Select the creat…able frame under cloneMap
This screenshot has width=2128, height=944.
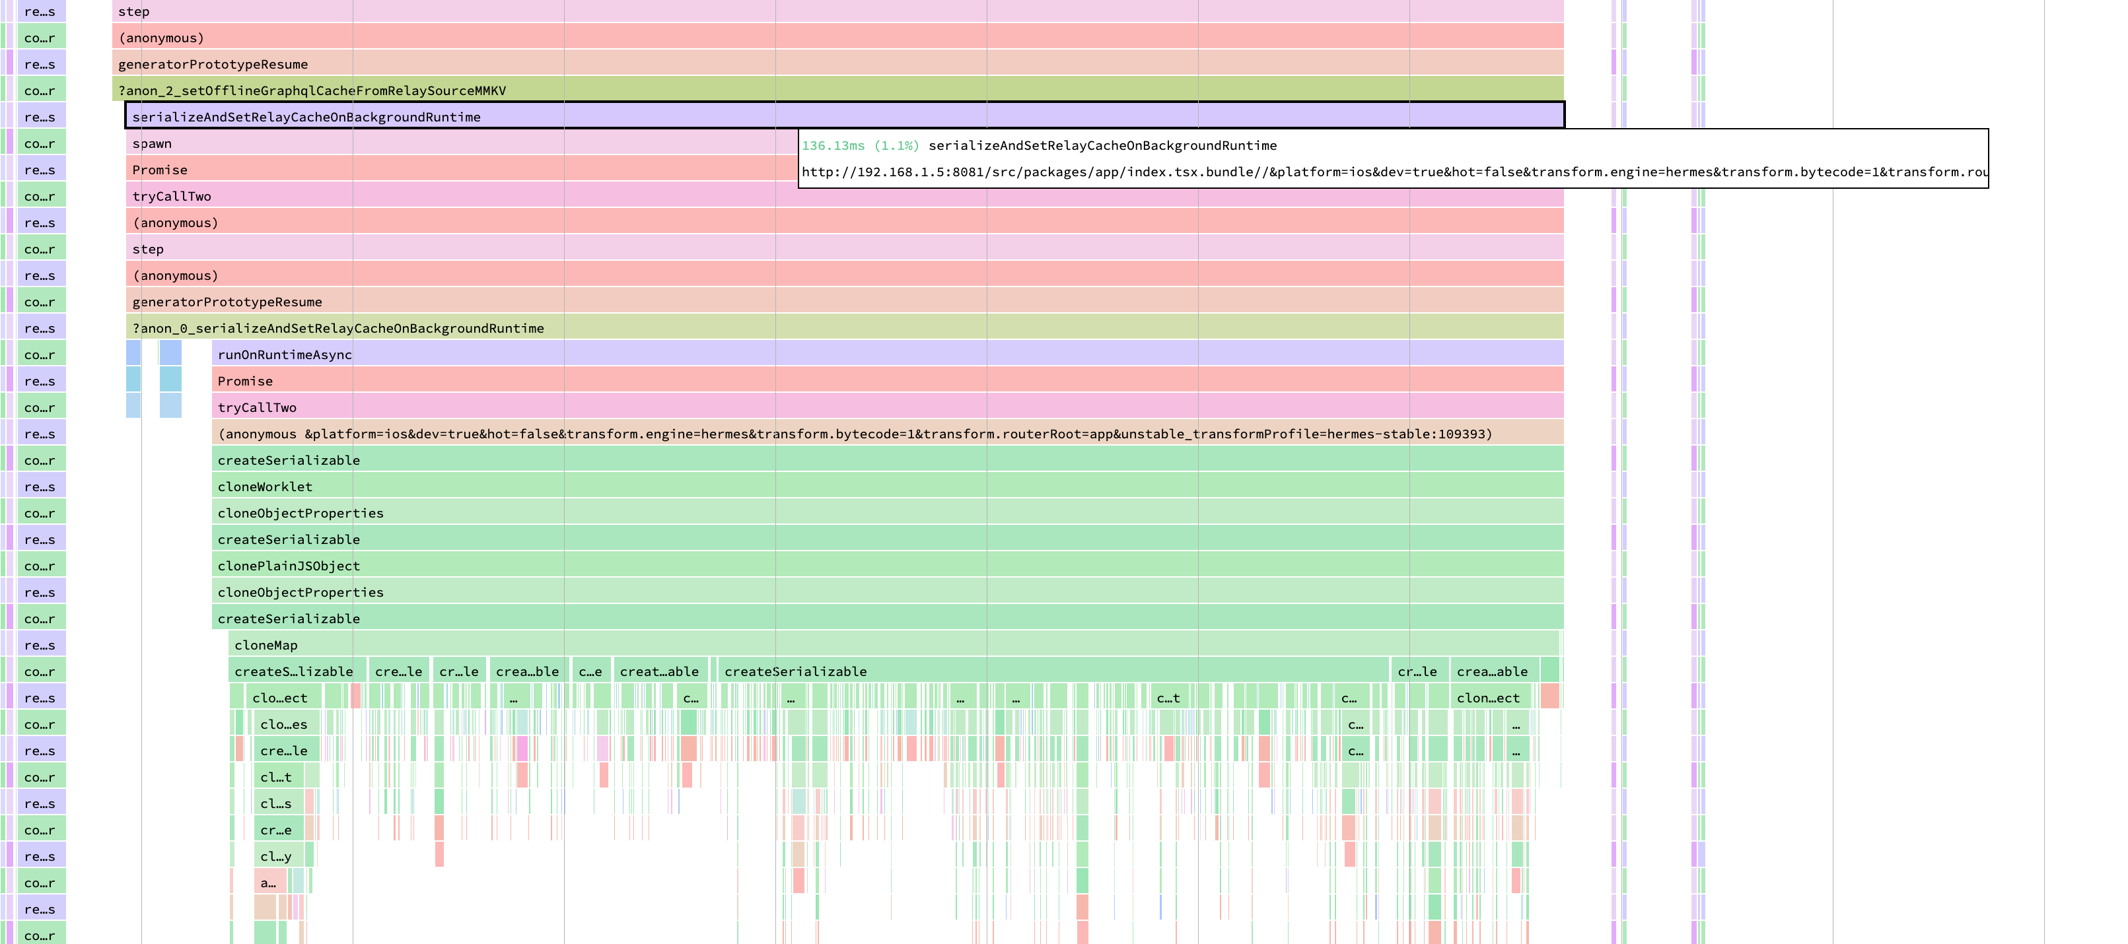(660, 671)
